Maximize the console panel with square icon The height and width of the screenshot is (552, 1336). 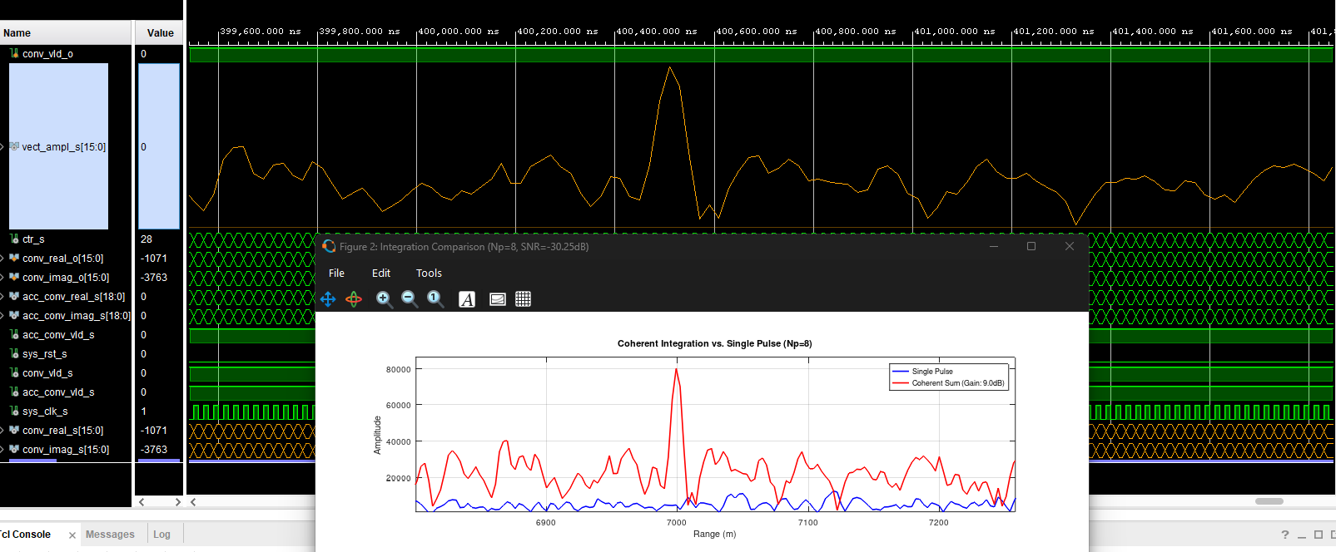[1319, 535]
